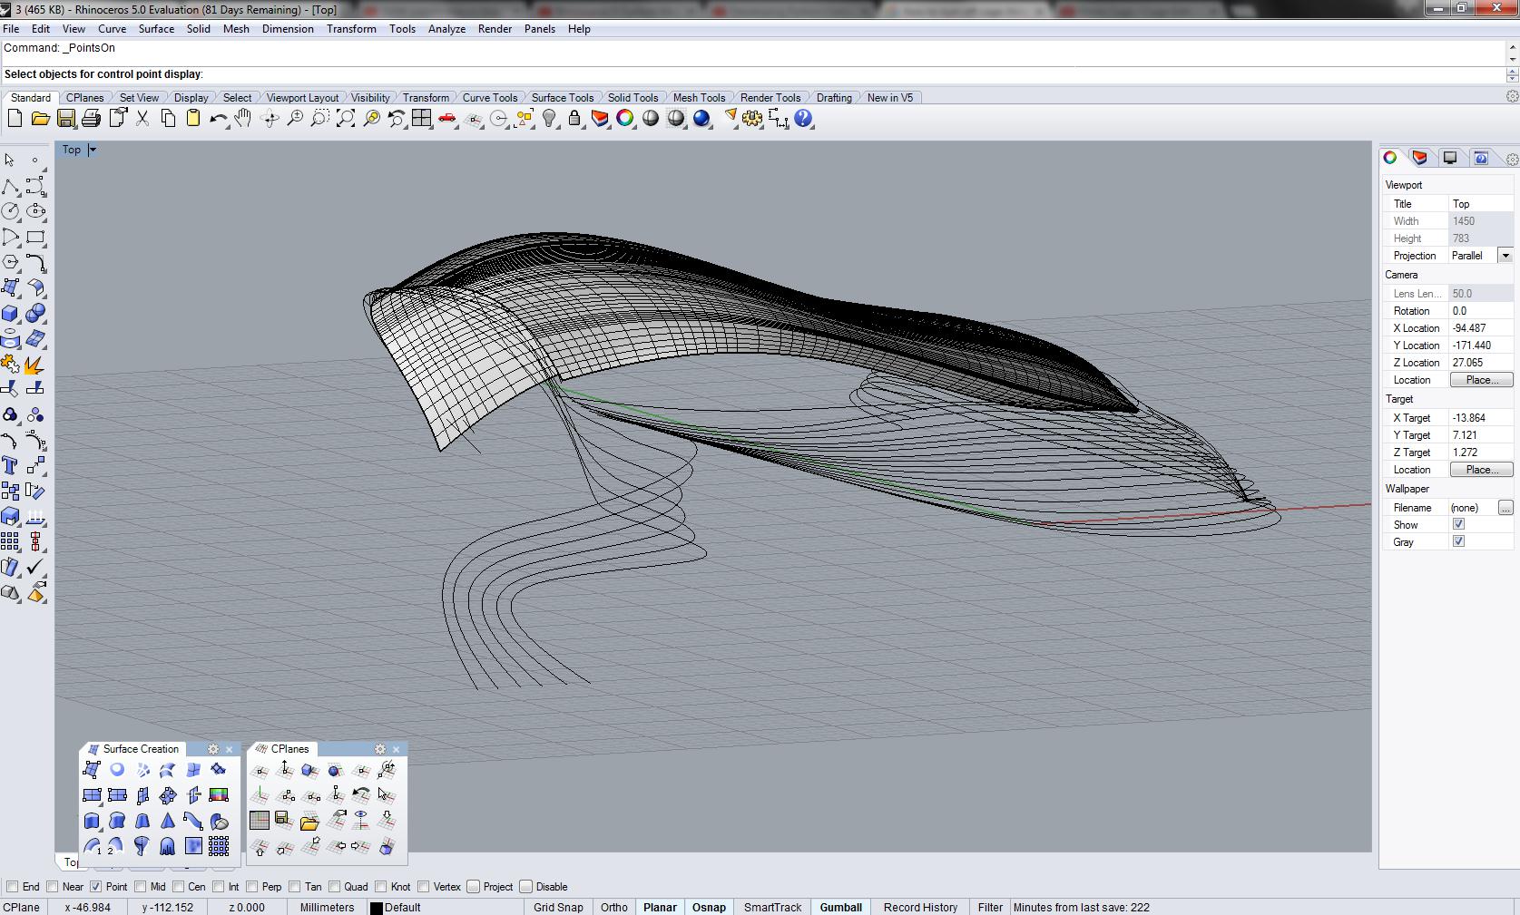Viewport: 1520px width, 915px height.
Task: Enable the Int osnap checkbox
Action: [x=219, y=887]
